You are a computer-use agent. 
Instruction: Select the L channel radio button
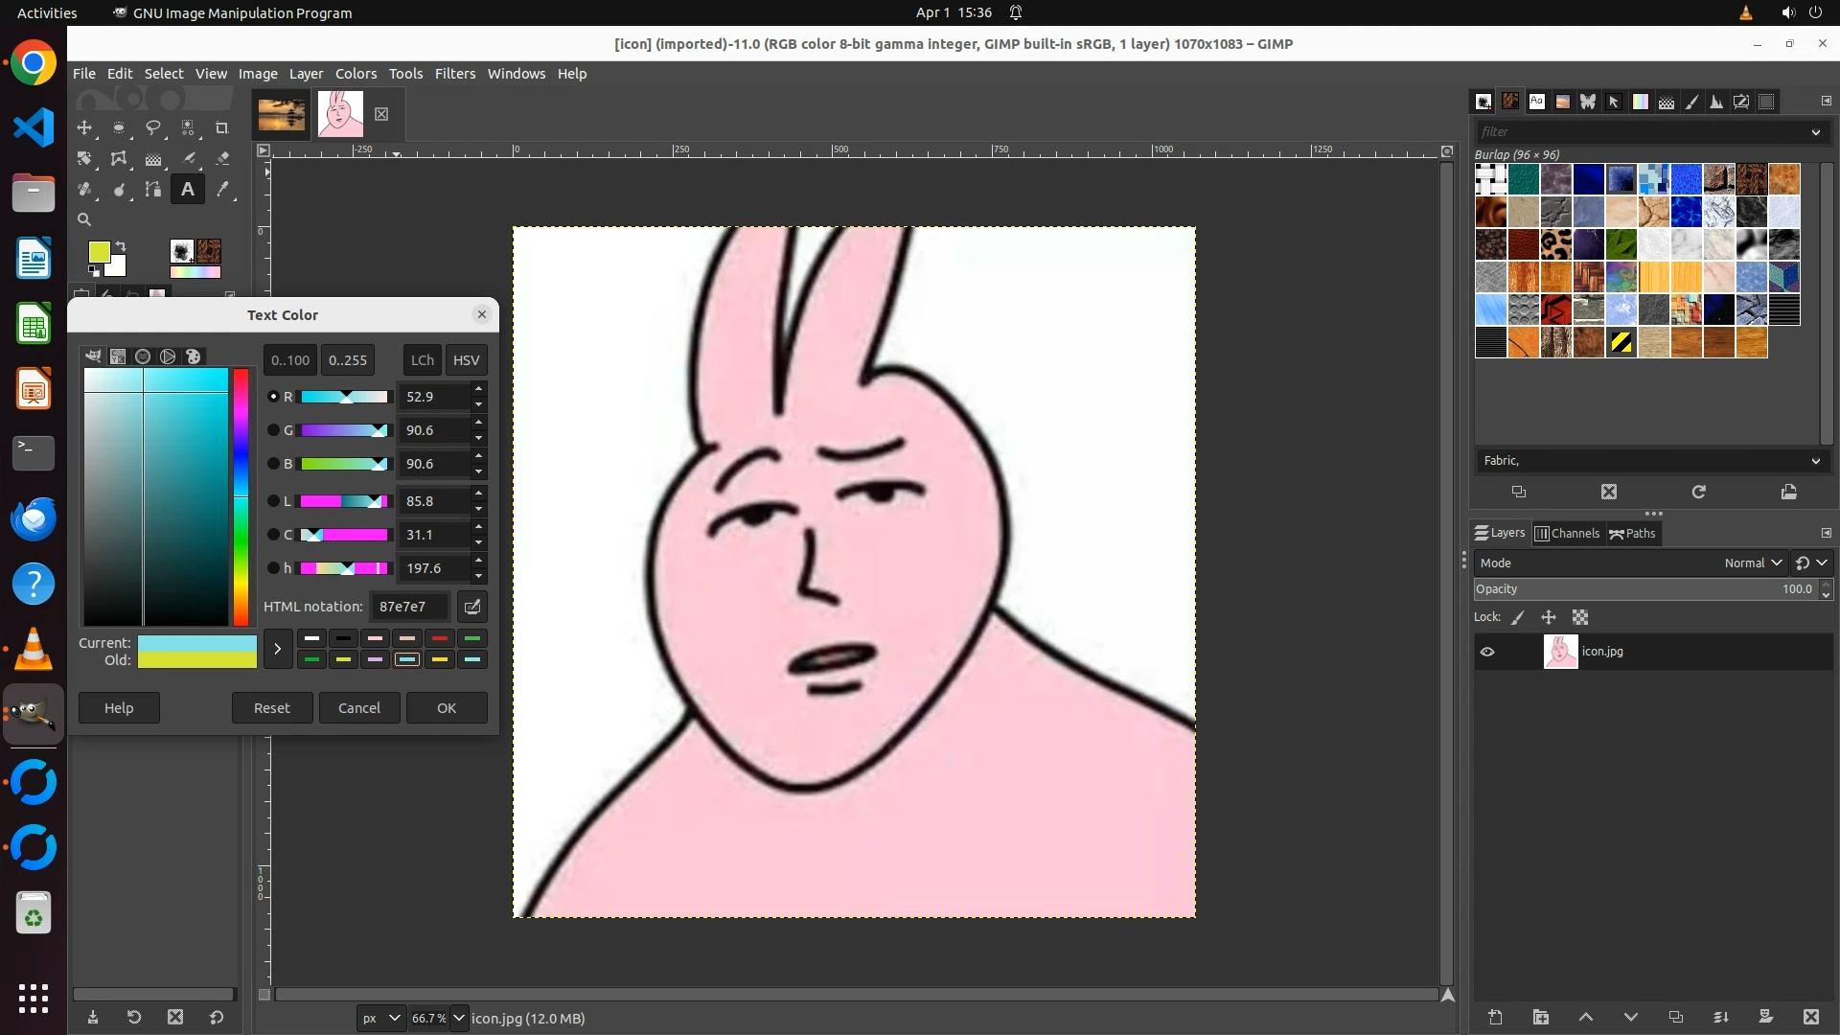pos(273,501)
